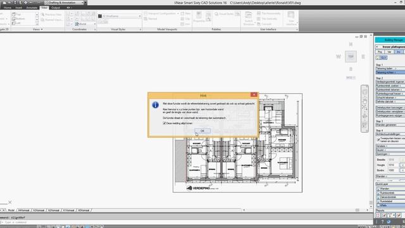Open the Home ribbon tab
Image resolution: width=405 pixels, height=228 pixels.
click(8, 8)
